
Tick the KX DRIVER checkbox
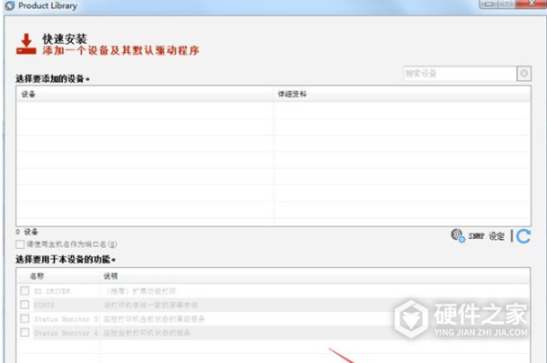click(25, 291)
